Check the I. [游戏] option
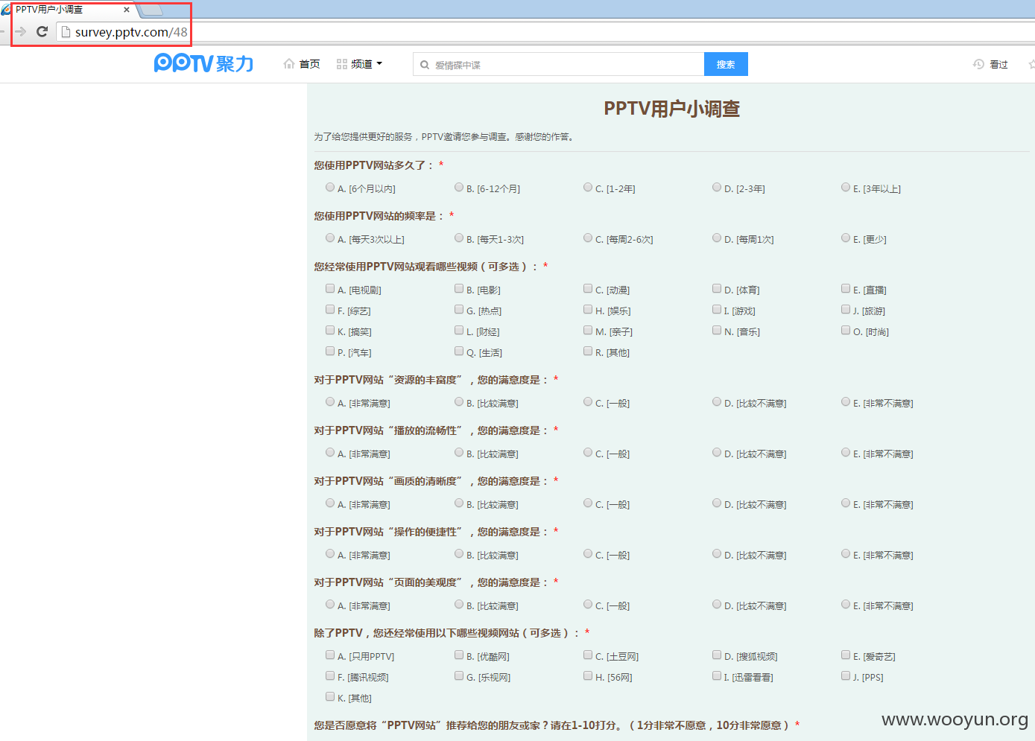 [717, 310]
